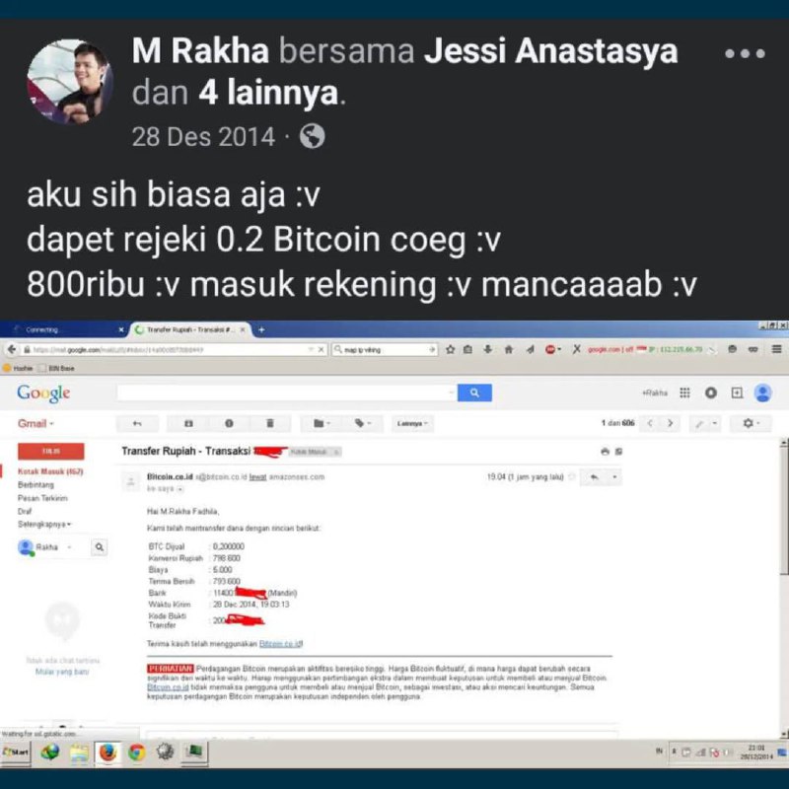Open the labels tag dropdown
The image size is (789, 789).
362,424
